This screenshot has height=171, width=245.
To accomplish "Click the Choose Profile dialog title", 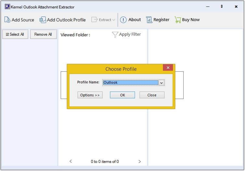I will coord(121,69).
